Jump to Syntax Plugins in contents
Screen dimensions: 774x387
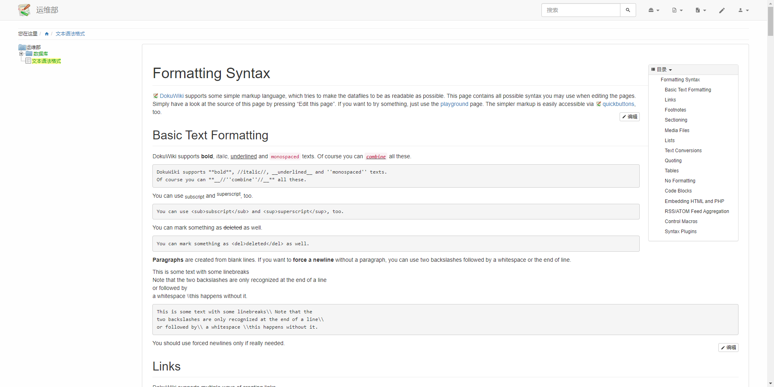tap(680, 232)
